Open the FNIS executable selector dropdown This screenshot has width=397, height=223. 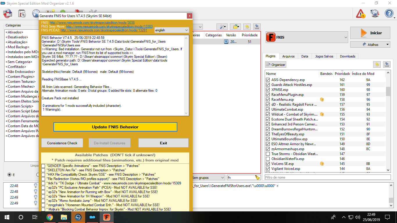(307, 37)
